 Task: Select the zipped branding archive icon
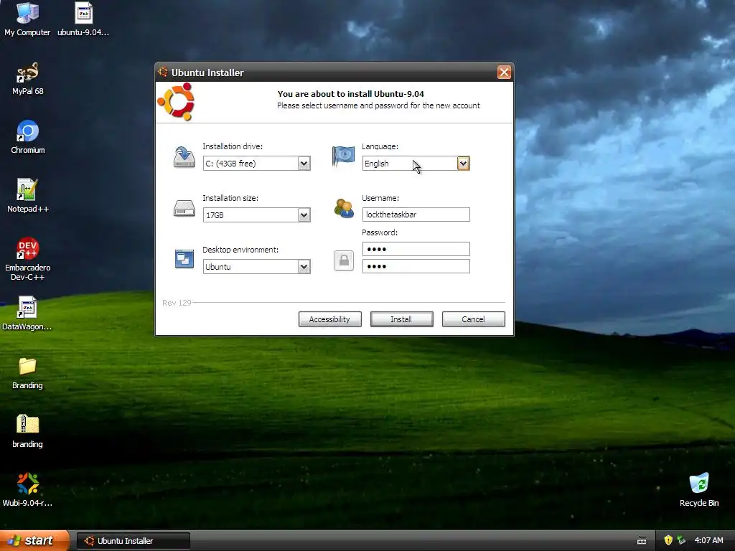(x=27, y=425)
